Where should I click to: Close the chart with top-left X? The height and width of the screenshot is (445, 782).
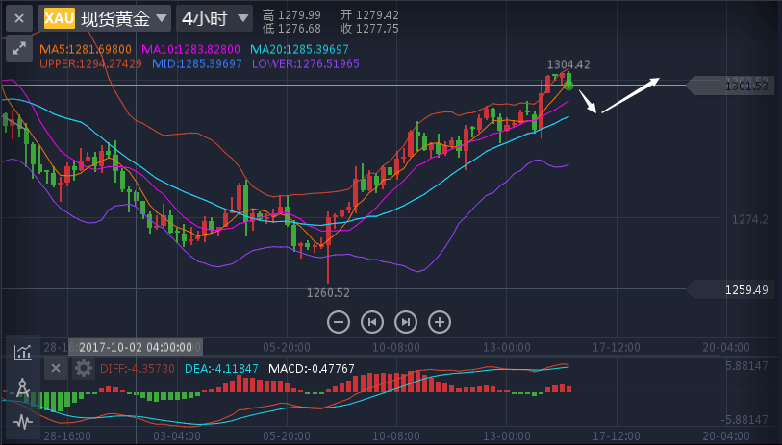pyautogui.click(x=18, y=17)
